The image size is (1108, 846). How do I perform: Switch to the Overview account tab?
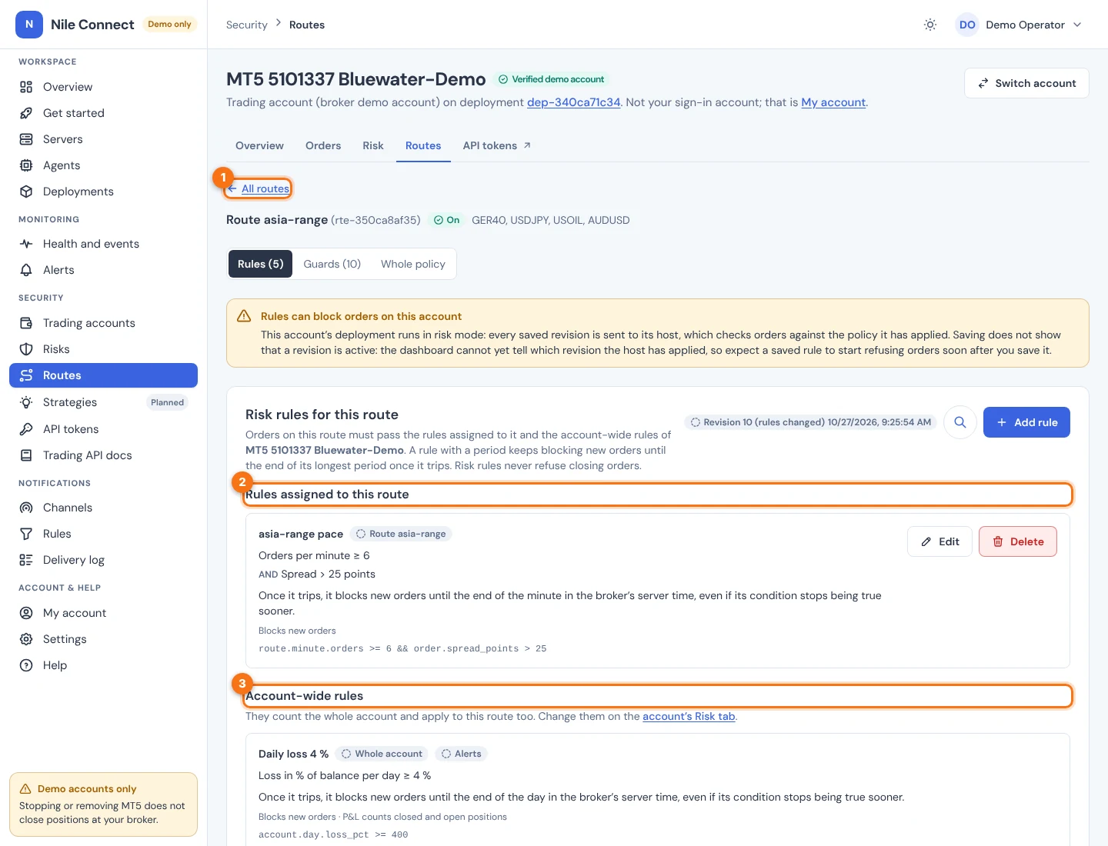[259, 145]
